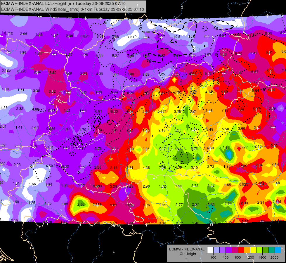Click the number 5.50 on the map

click(226, 129)
